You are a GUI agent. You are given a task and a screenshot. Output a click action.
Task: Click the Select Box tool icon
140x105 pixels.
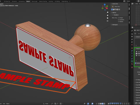[x=113, y=7]
